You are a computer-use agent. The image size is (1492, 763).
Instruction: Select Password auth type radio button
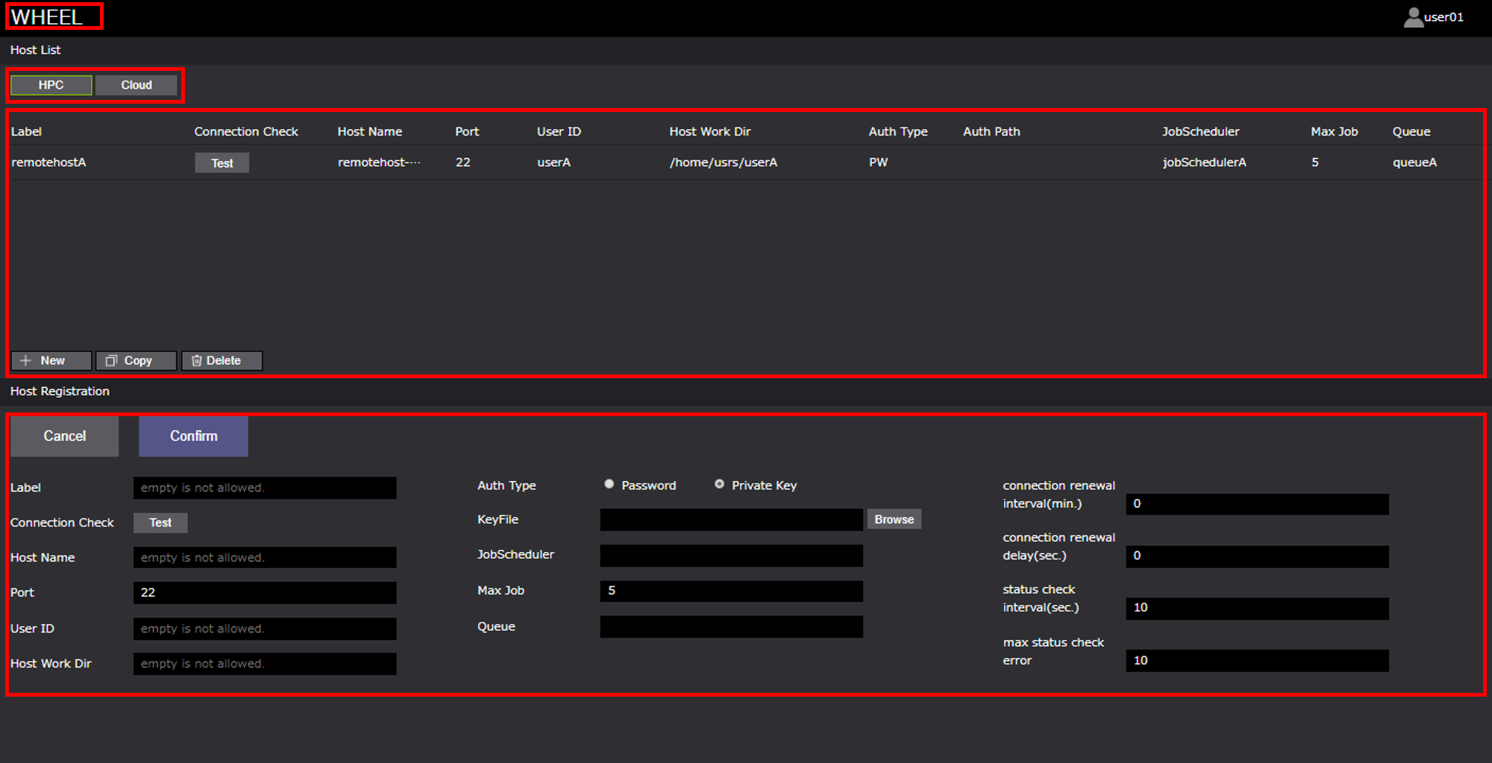[609, 484]
